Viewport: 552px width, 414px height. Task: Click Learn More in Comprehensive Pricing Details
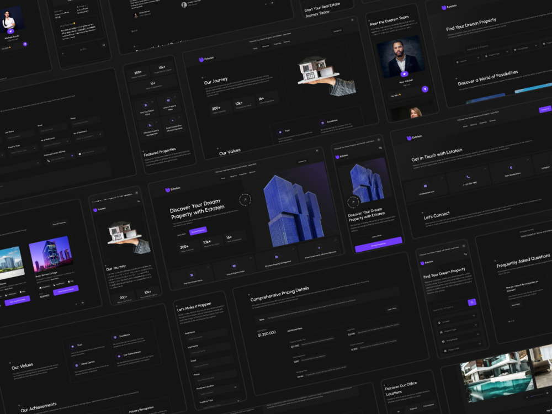point(392,309)
